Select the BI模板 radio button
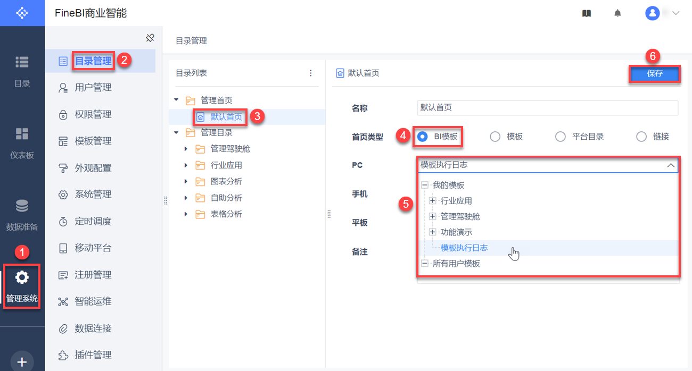The width and height of the screenshot is (692, 371). coord(423,137)
